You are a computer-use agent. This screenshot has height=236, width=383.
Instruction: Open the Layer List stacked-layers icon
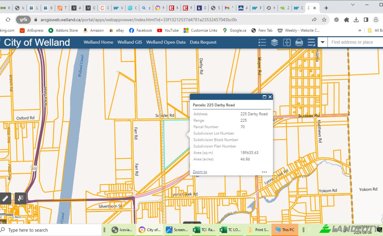(274, 42)
